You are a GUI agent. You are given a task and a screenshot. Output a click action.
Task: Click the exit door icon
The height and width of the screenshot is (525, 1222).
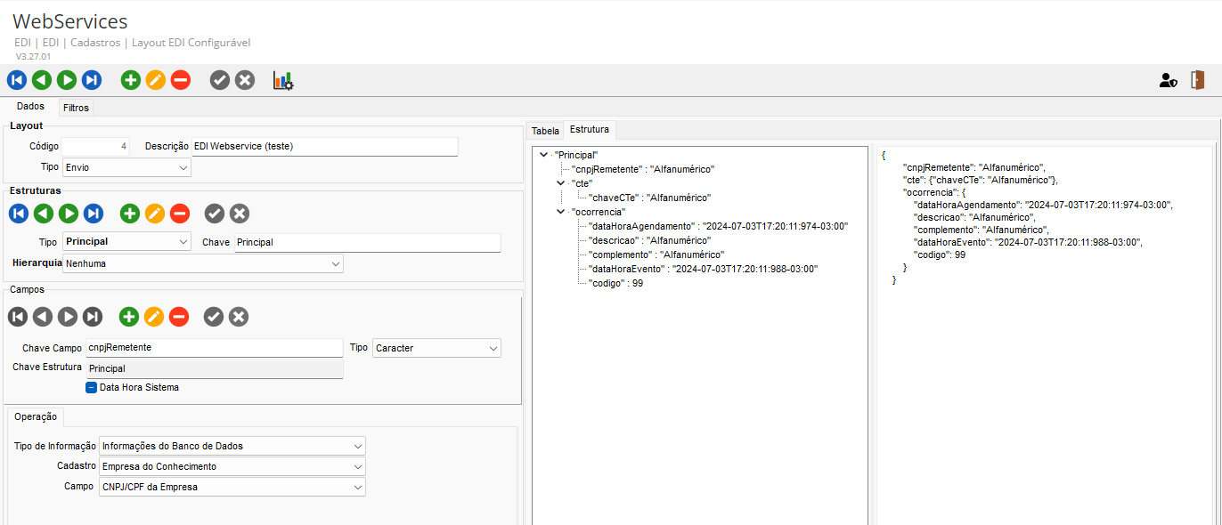(1198, 80)
